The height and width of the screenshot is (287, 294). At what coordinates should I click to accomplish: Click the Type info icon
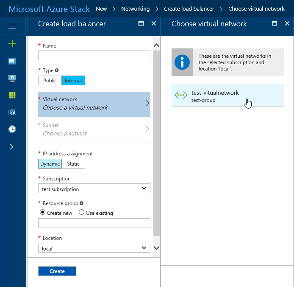57,70
